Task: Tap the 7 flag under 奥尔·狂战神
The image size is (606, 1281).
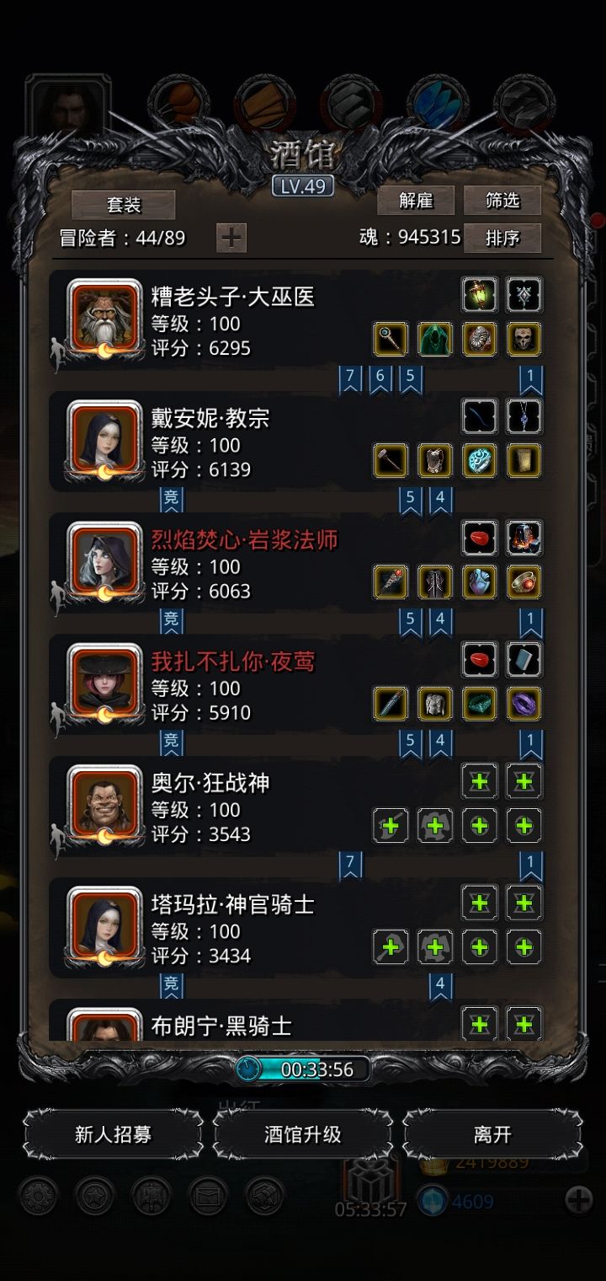Action: [x=350, y=864]
